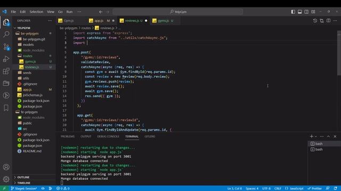The width and height of the screenshot is (341, 191).
Task: Open the Explorer view in activity bar
Action: 6,22
